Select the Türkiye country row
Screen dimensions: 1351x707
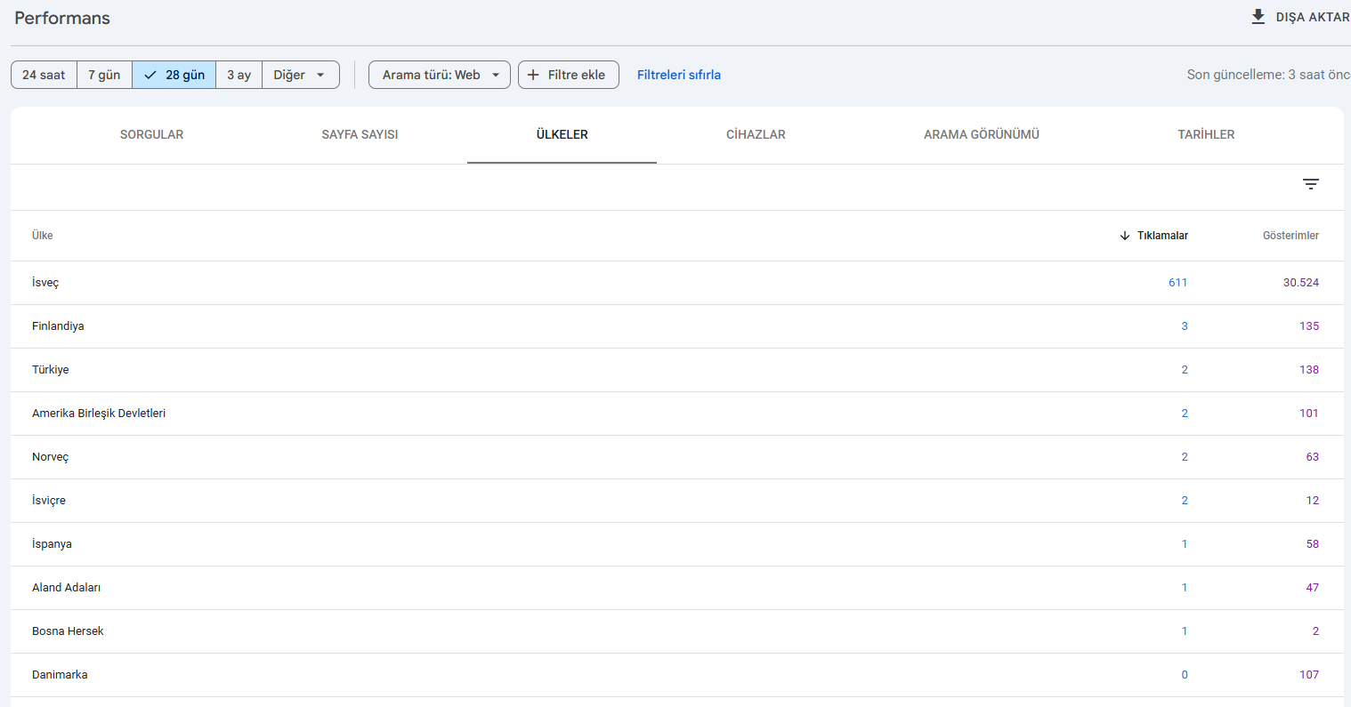point(677,370)
